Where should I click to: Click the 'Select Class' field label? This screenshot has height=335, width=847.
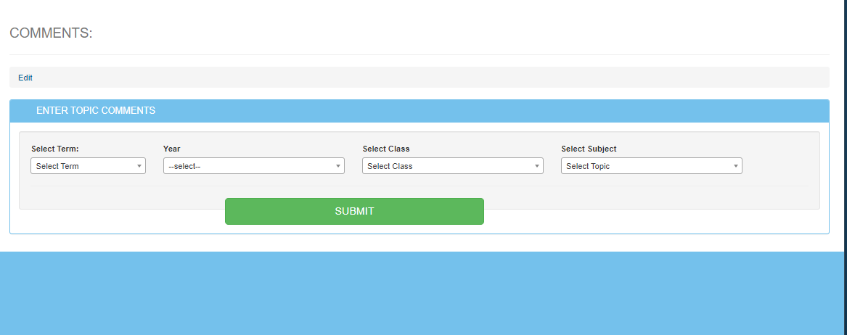pyautogui.click(x=386, y=149)
